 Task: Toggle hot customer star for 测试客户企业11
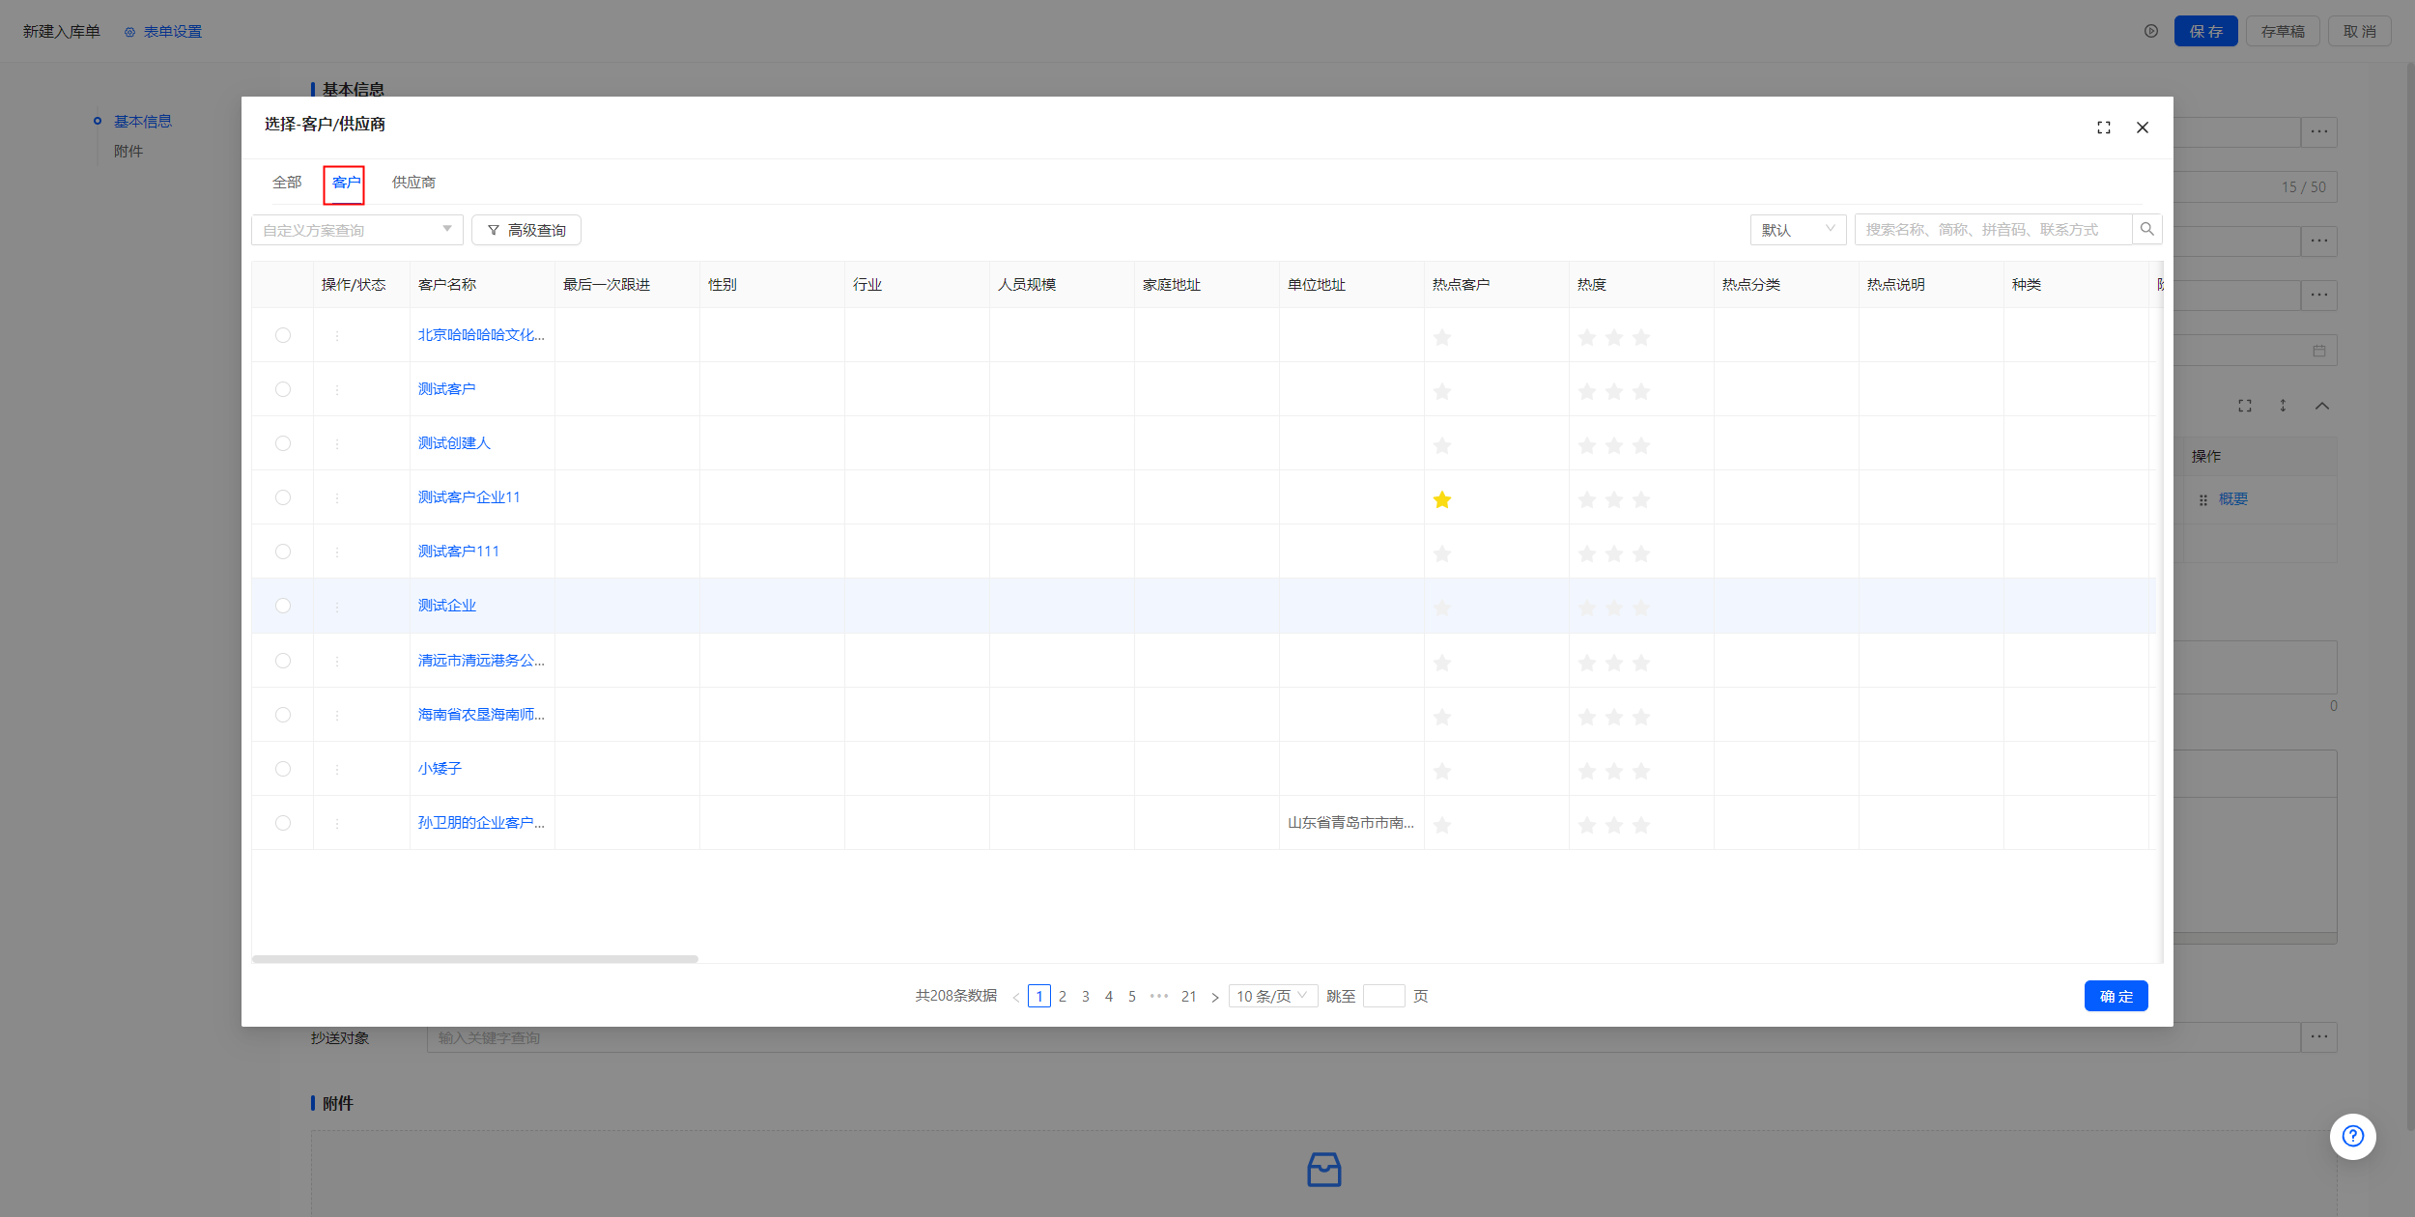click(1442, 499)
